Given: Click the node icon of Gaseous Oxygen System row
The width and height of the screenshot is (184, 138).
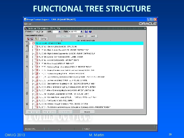Looking at the screenshot, I should point(37,104).
